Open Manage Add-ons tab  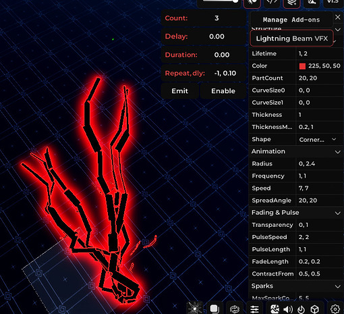tap(291, 20)
